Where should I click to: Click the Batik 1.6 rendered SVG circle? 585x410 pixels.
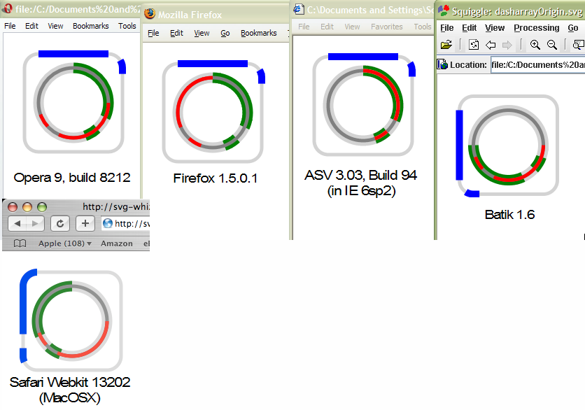click(508, 145)
